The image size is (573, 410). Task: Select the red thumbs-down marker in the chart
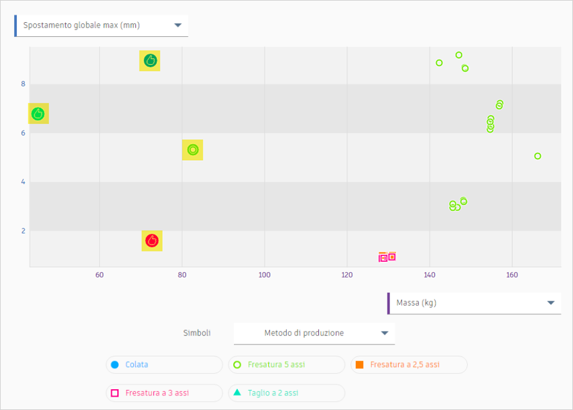coord(151,240)
